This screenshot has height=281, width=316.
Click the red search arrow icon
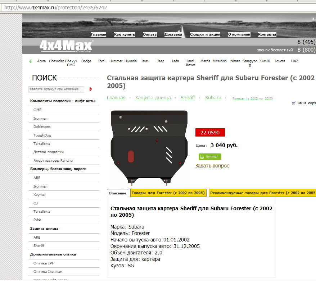91,89
